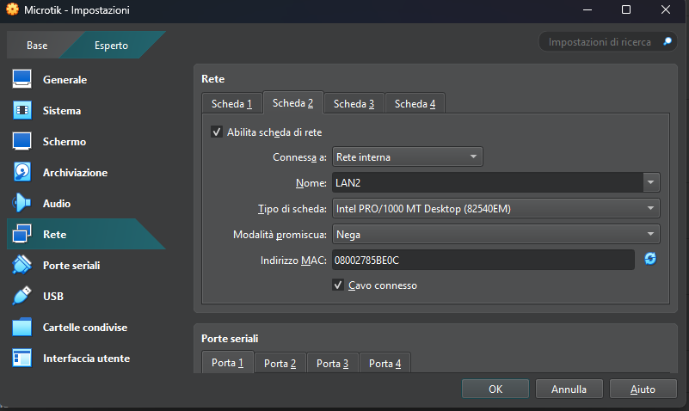
Task: Open the Porte seriali connector icon
Action: pyautogui.click(x=22, y=265)
